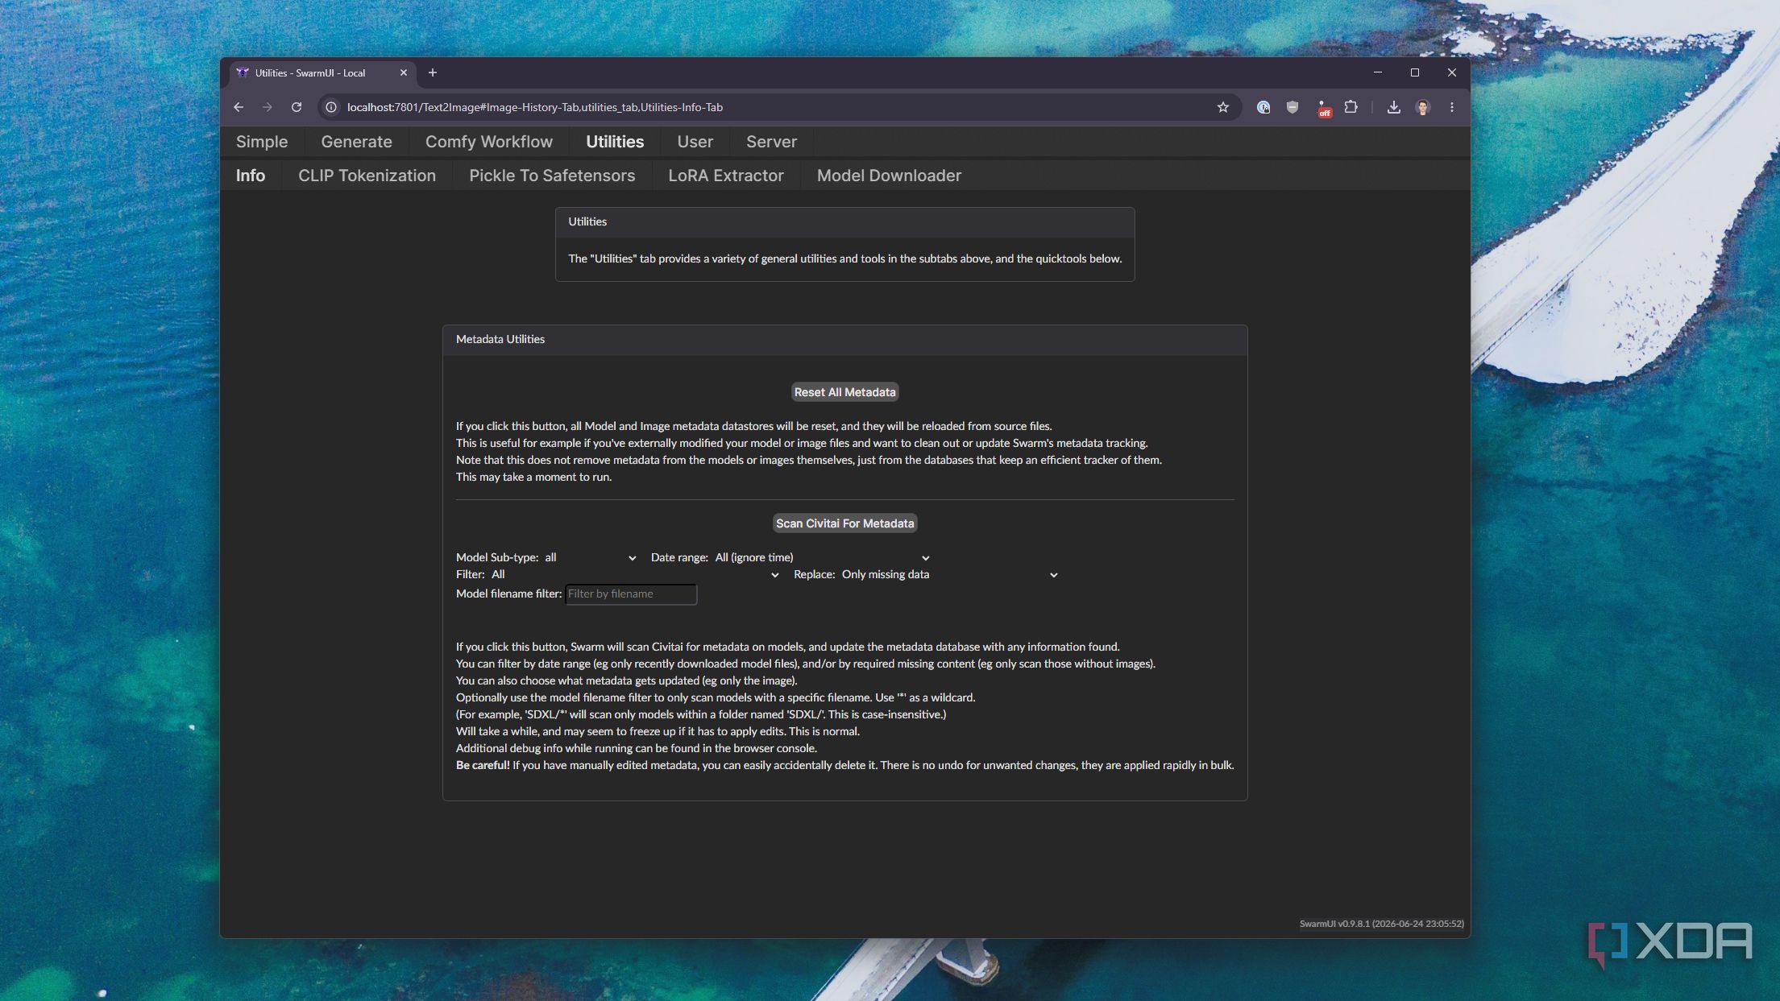Select the Utilities top tab
The image size is (1780, 1001).
pos(615,142)
